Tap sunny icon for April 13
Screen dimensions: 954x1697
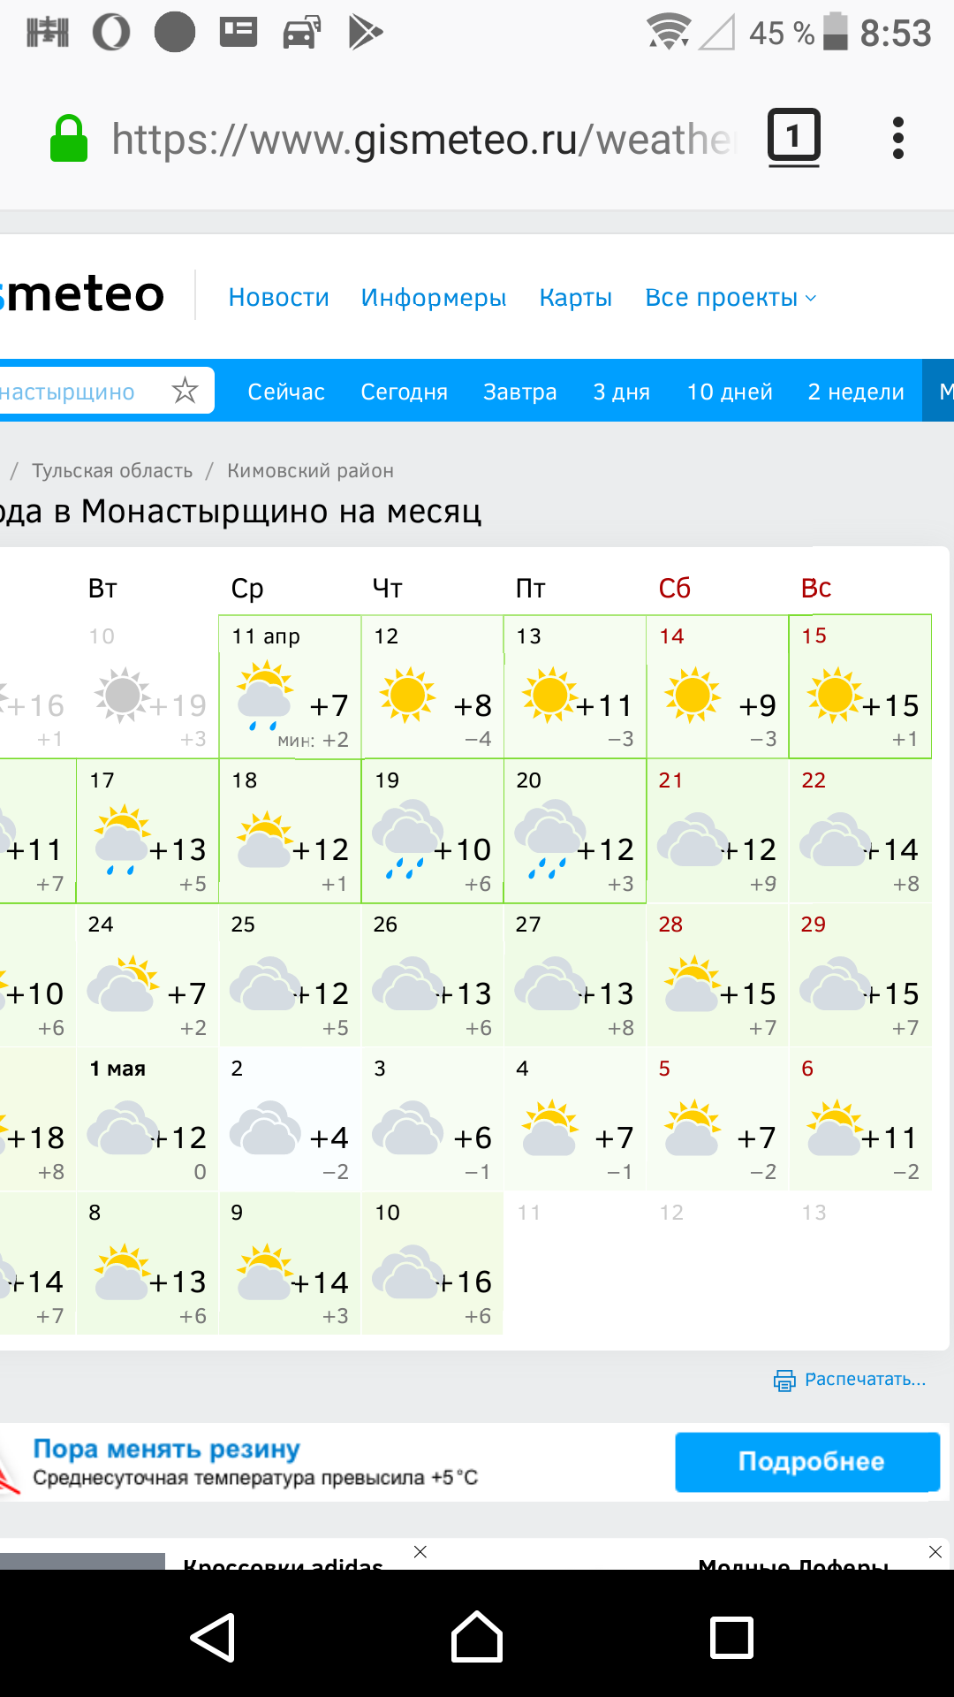[549, 695]
